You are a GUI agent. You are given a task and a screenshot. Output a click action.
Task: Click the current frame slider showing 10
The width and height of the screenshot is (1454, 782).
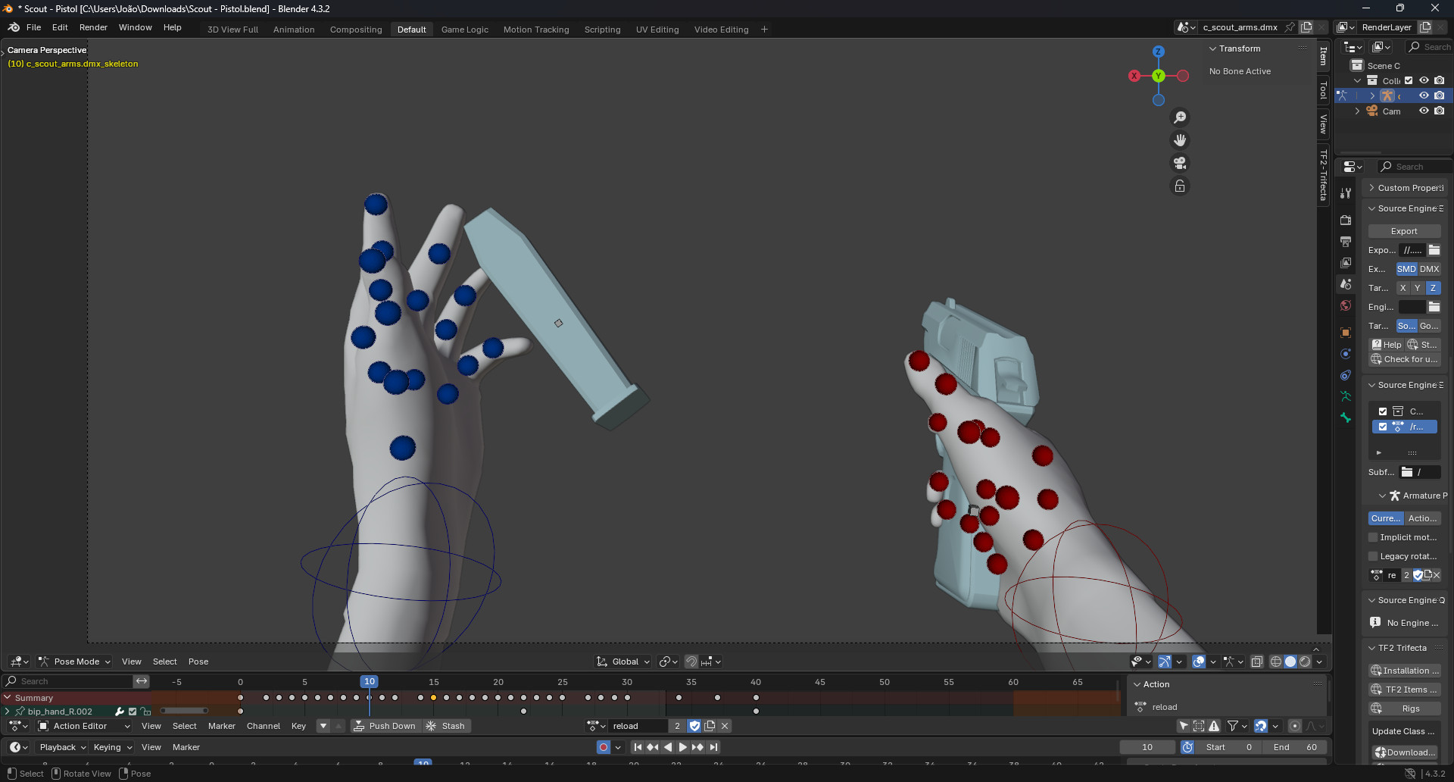point(1147,747)
